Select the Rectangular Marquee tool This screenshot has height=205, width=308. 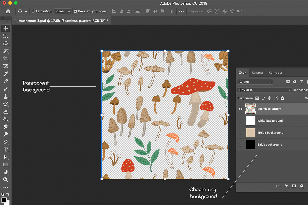pos(6,36)
